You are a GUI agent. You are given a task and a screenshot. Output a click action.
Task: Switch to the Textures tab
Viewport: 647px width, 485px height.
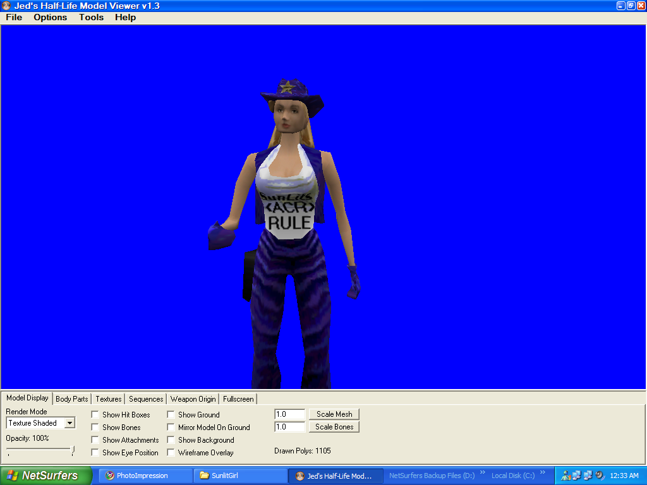[x=109, y=399]
